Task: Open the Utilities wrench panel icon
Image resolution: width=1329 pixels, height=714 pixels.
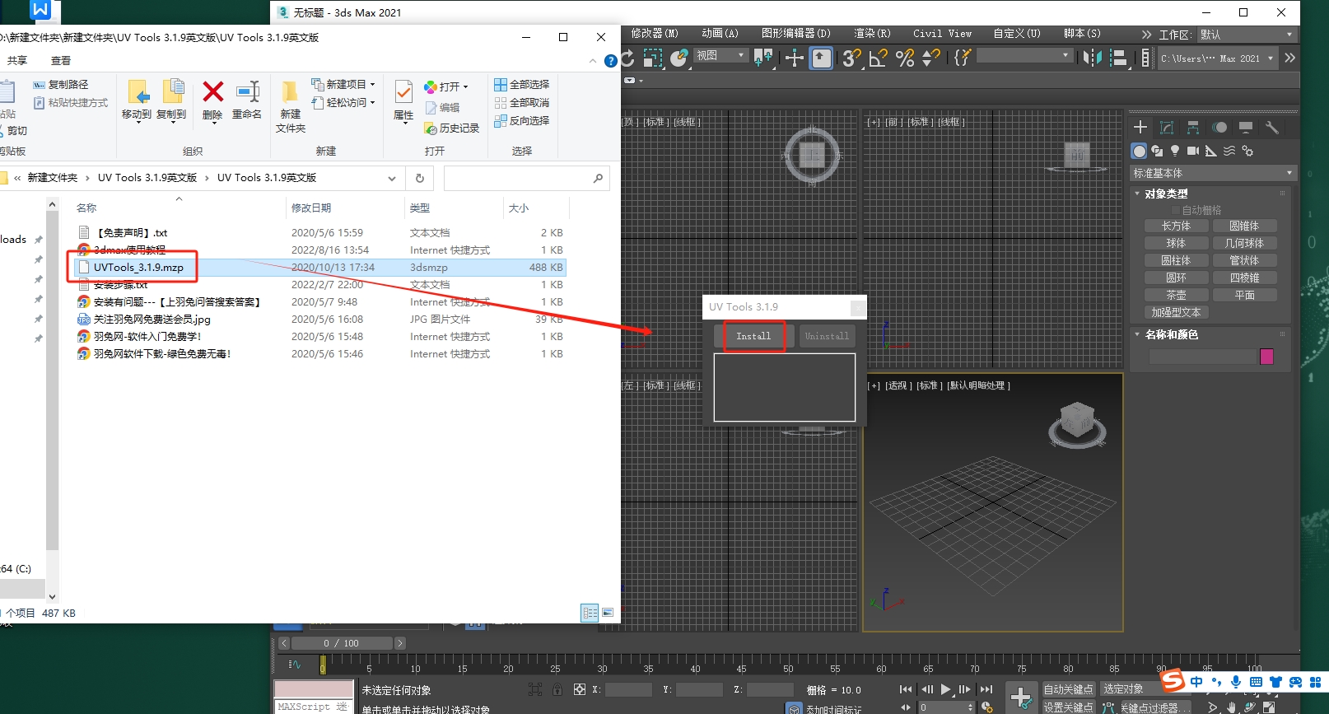Action: (1272, 127)
